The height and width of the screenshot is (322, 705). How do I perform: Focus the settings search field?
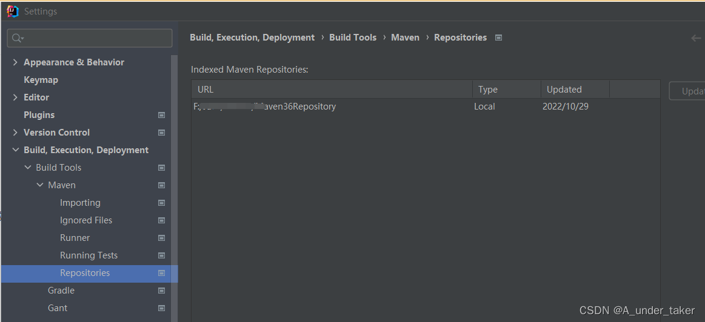click(90, 38)
